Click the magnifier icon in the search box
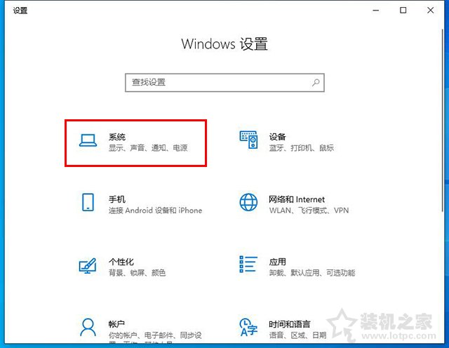Image resolution: width=449 pixels, height=348 pixels. click(316, 82)
